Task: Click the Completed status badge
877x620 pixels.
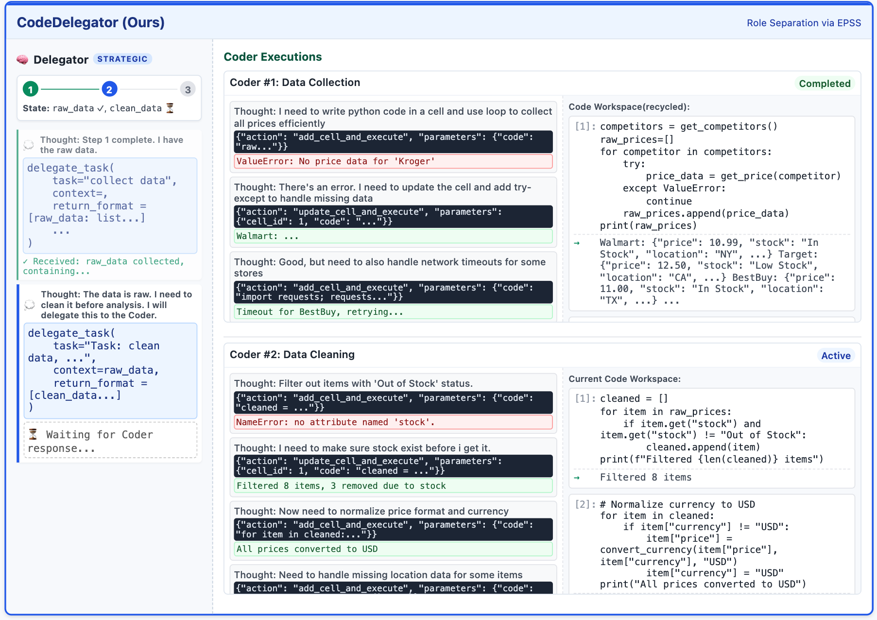Action: [825, 84]
